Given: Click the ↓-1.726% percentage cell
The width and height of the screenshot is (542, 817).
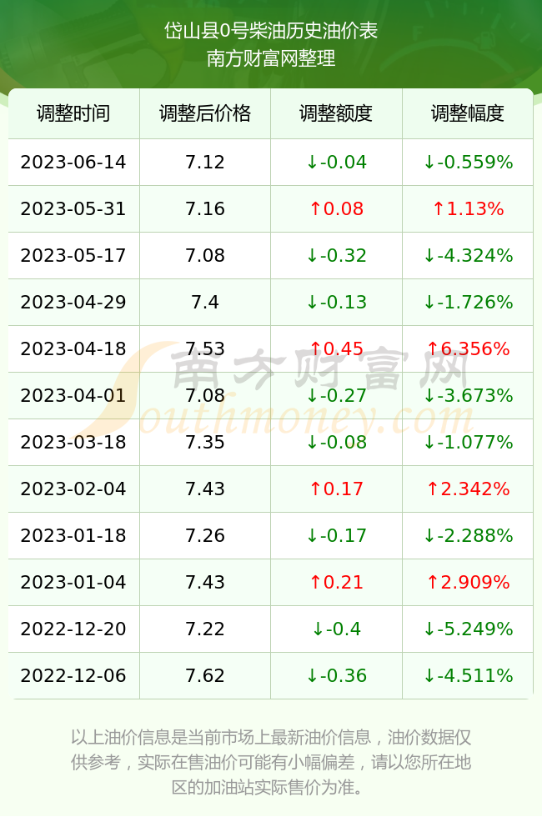Looking at the screenshot, I should pos(468,302).
